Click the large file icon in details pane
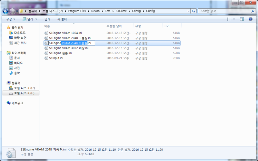This screenshot has width=258, height=161. [x=11, y=153]
